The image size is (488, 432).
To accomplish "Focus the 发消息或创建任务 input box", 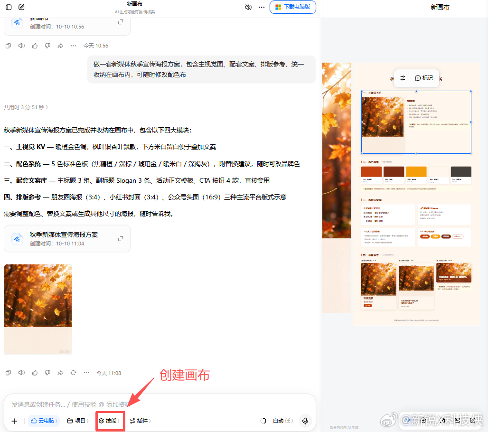I will tap(160, 404).
